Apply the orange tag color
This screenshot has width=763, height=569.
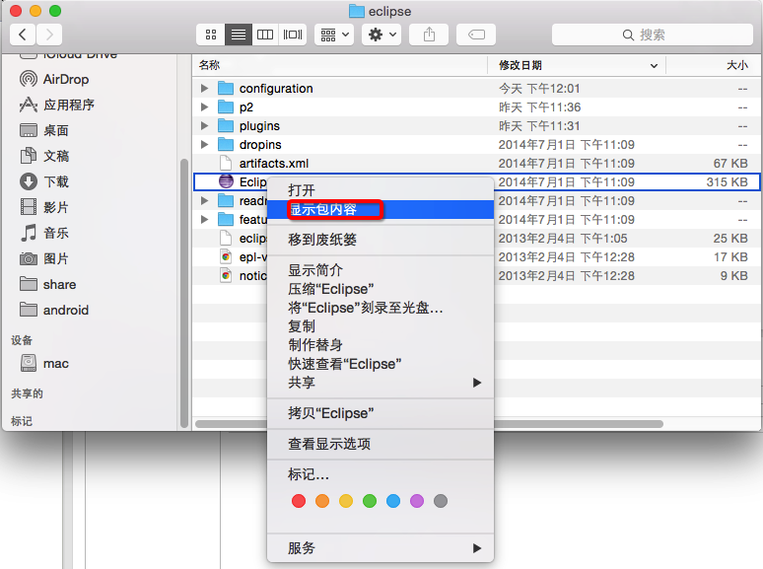(322, 501)
